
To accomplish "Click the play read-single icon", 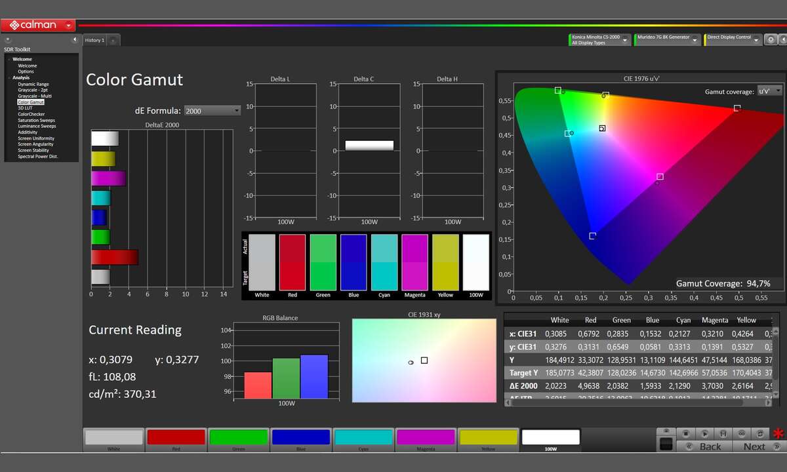I will 704,433.
